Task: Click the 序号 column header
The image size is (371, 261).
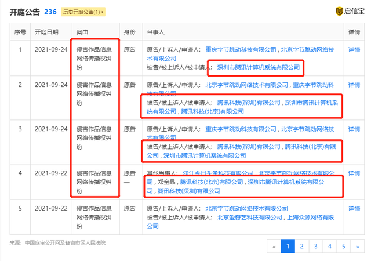Action: (20, 32)
